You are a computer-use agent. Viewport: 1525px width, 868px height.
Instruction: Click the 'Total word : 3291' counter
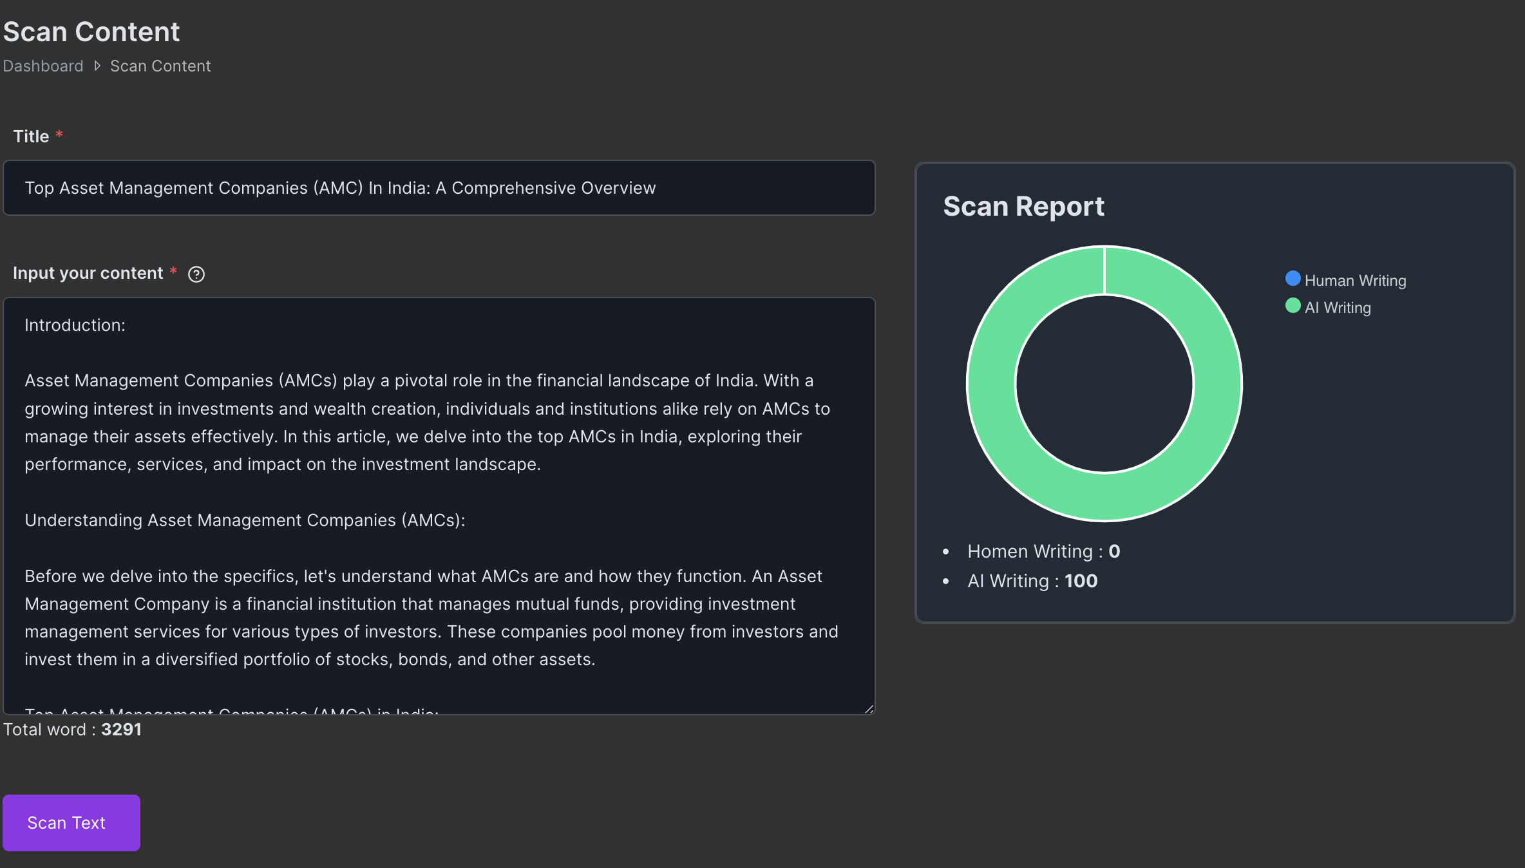click(72, 730)
